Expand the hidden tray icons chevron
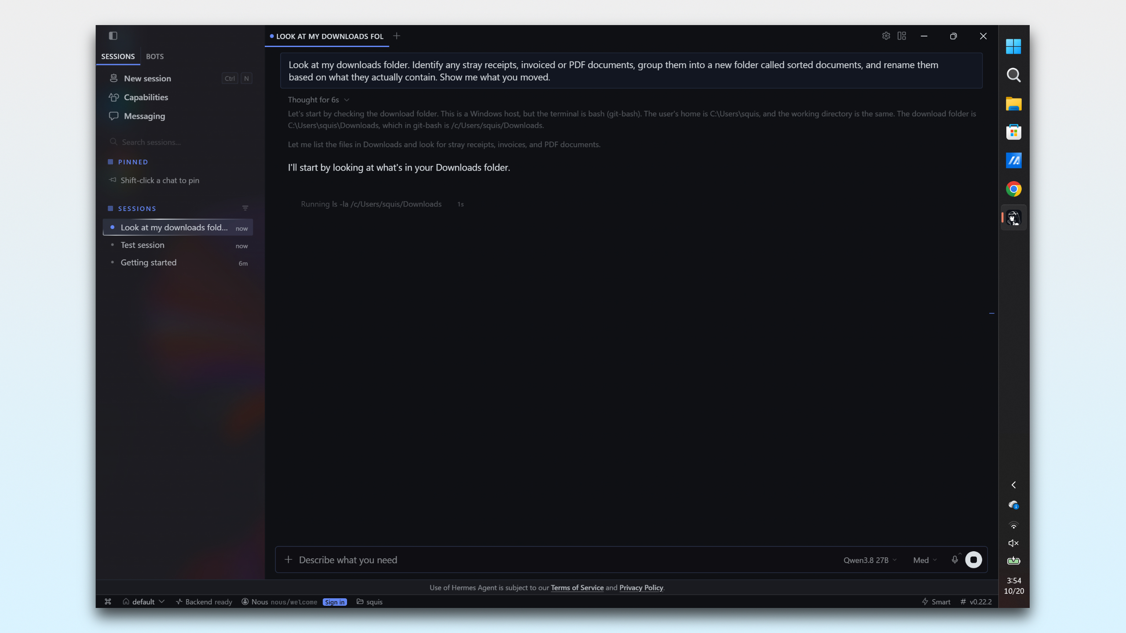 pyautogui.click(x=1013, y=485)
